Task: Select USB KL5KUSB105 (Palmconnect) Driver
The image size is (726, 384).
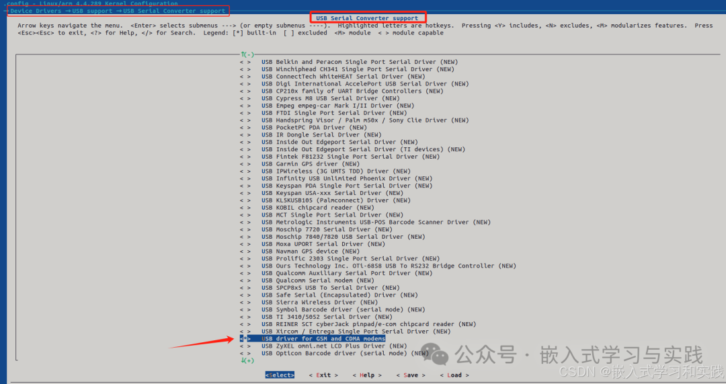Action: tap(325, 200)
